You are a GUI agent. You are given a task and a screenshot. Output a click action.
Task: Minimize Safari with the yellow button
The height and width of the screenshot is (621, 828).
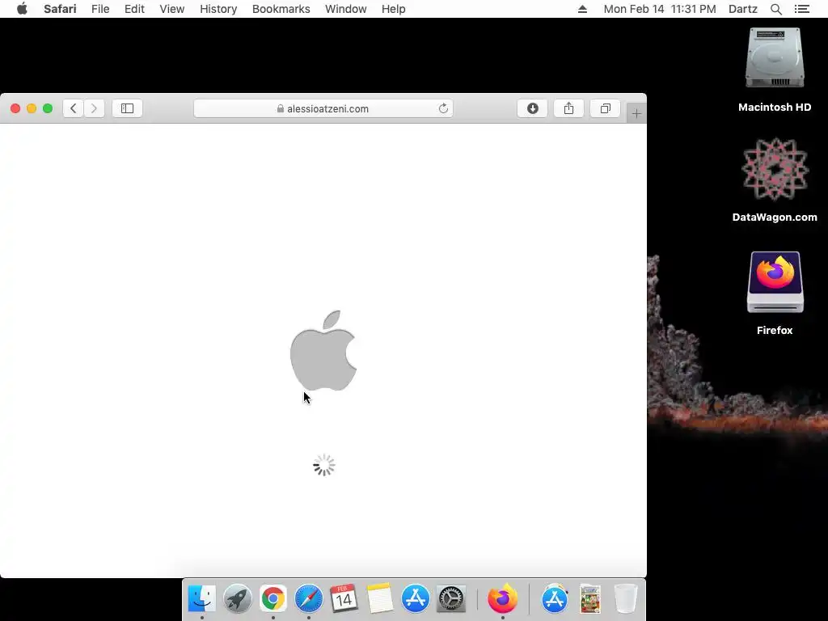[32, 108]
